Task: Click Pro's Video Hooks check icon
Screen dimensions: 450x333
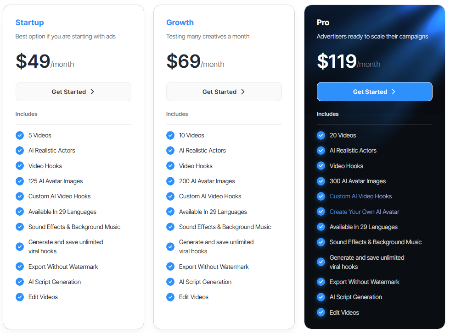Action: [321, 166]
